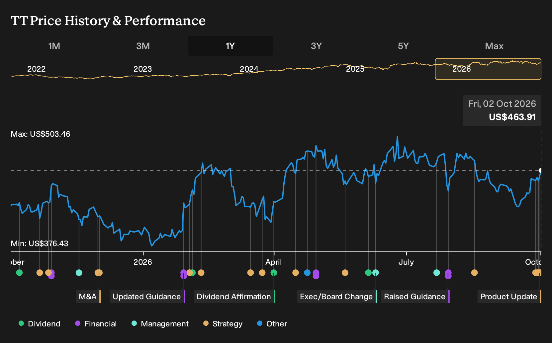This screenshot has width=552, height=343.
Task: Click the "TT Price History & Performance" heading
Action: point(108,21)
